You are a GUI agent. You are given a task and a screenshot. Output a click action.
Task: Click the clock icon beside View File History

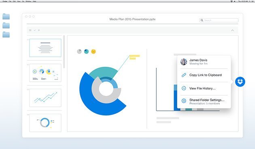point(184,88)
